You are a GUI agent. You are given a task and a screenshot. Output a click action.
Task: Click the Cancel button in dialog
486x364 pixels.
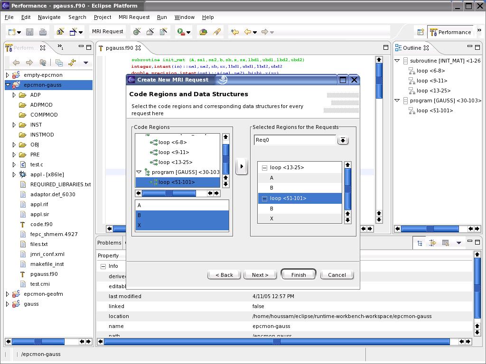click(x=337, y=275)
